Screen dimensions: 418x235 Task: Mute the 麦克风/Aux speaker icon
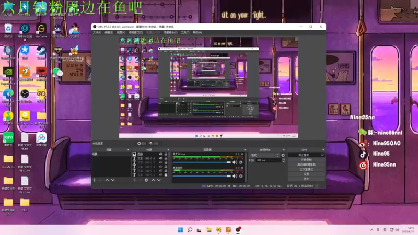(x=235, y=162)
